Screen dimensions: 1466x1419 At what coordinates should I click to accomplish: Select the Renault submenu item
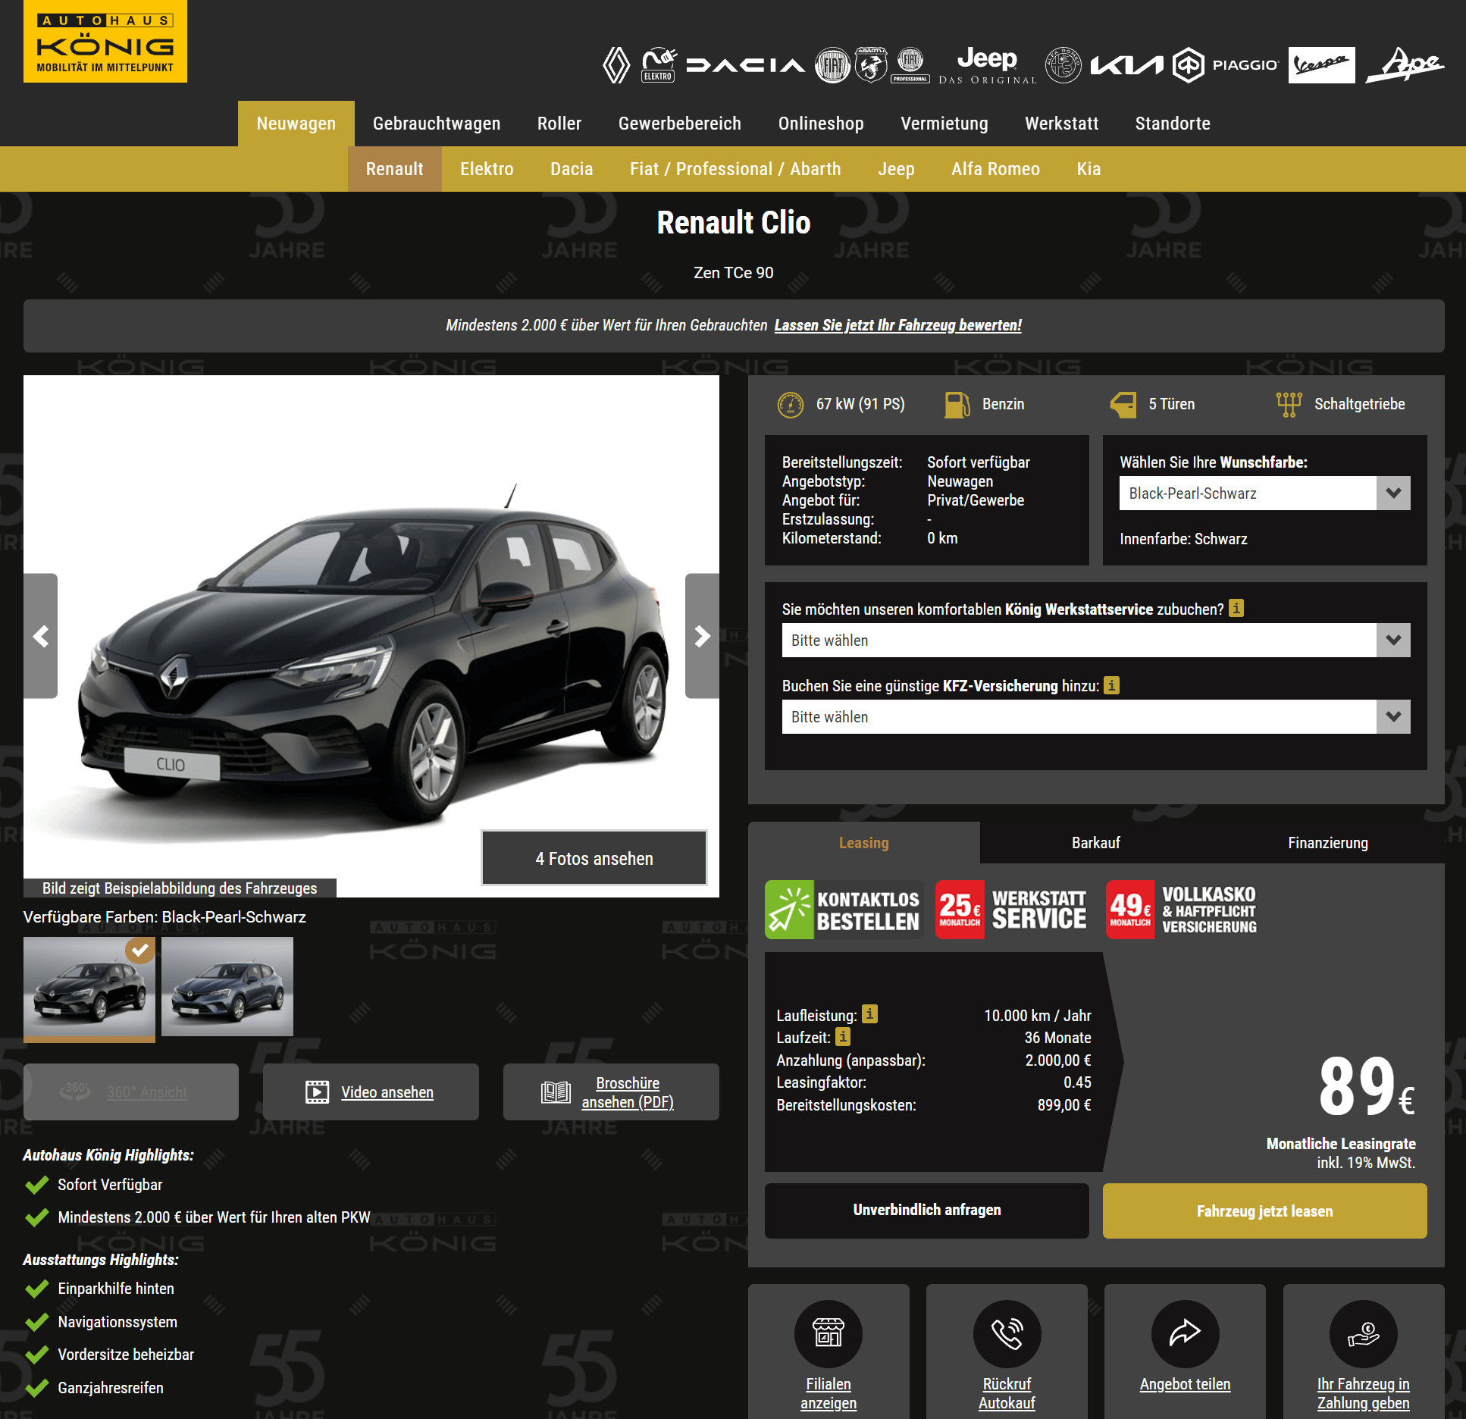tap(394, 169)
